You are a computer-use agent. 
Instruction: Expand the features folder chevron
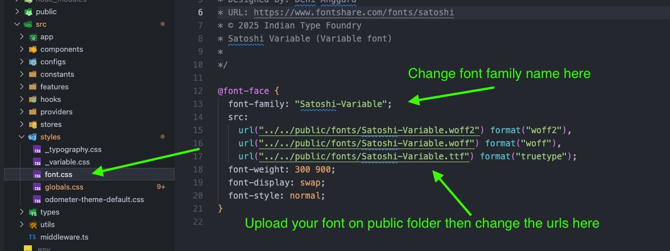[x=22, y=87]
